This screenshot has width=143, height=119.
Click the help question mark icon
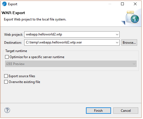tap(7, 110)
